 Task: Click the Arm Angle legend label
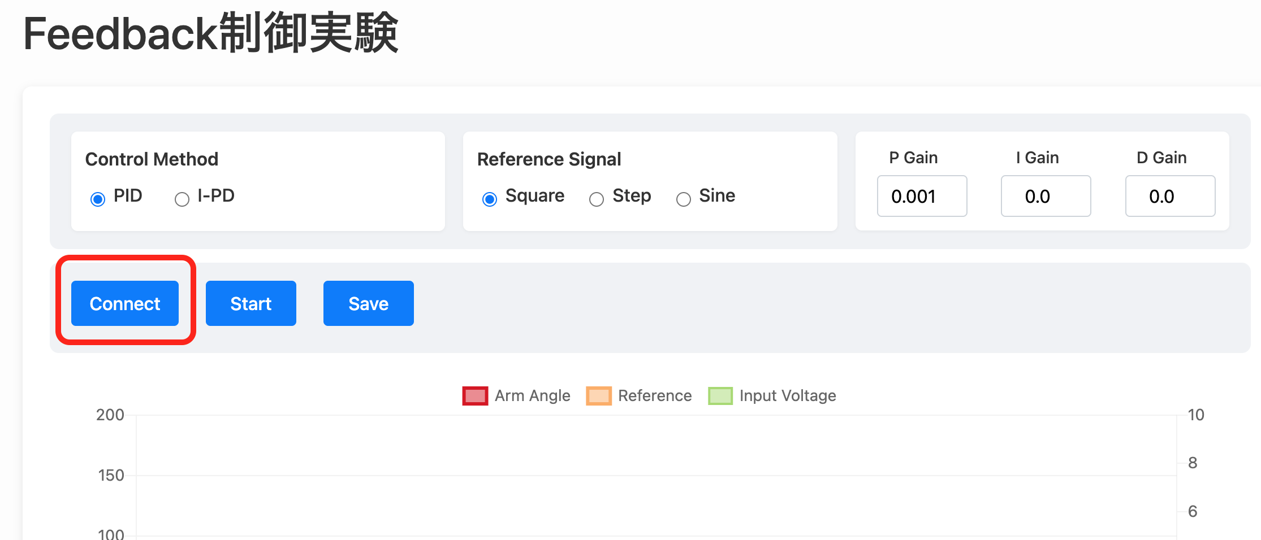point(532,395)
